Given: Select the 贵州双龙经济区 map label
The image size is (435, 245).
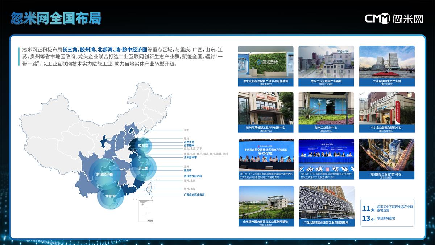Looking at the screenshot, I should point(192,176).
